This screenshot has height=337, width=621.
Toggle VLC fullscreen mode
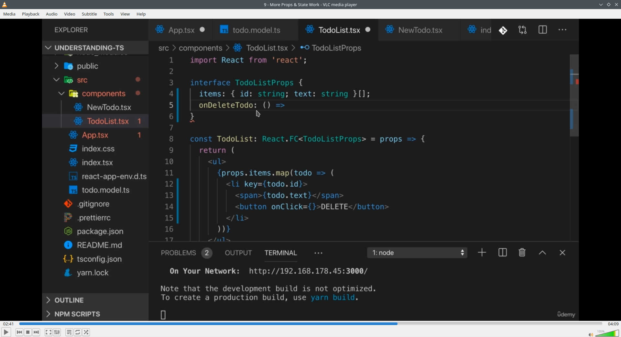(x=48, y=332)
